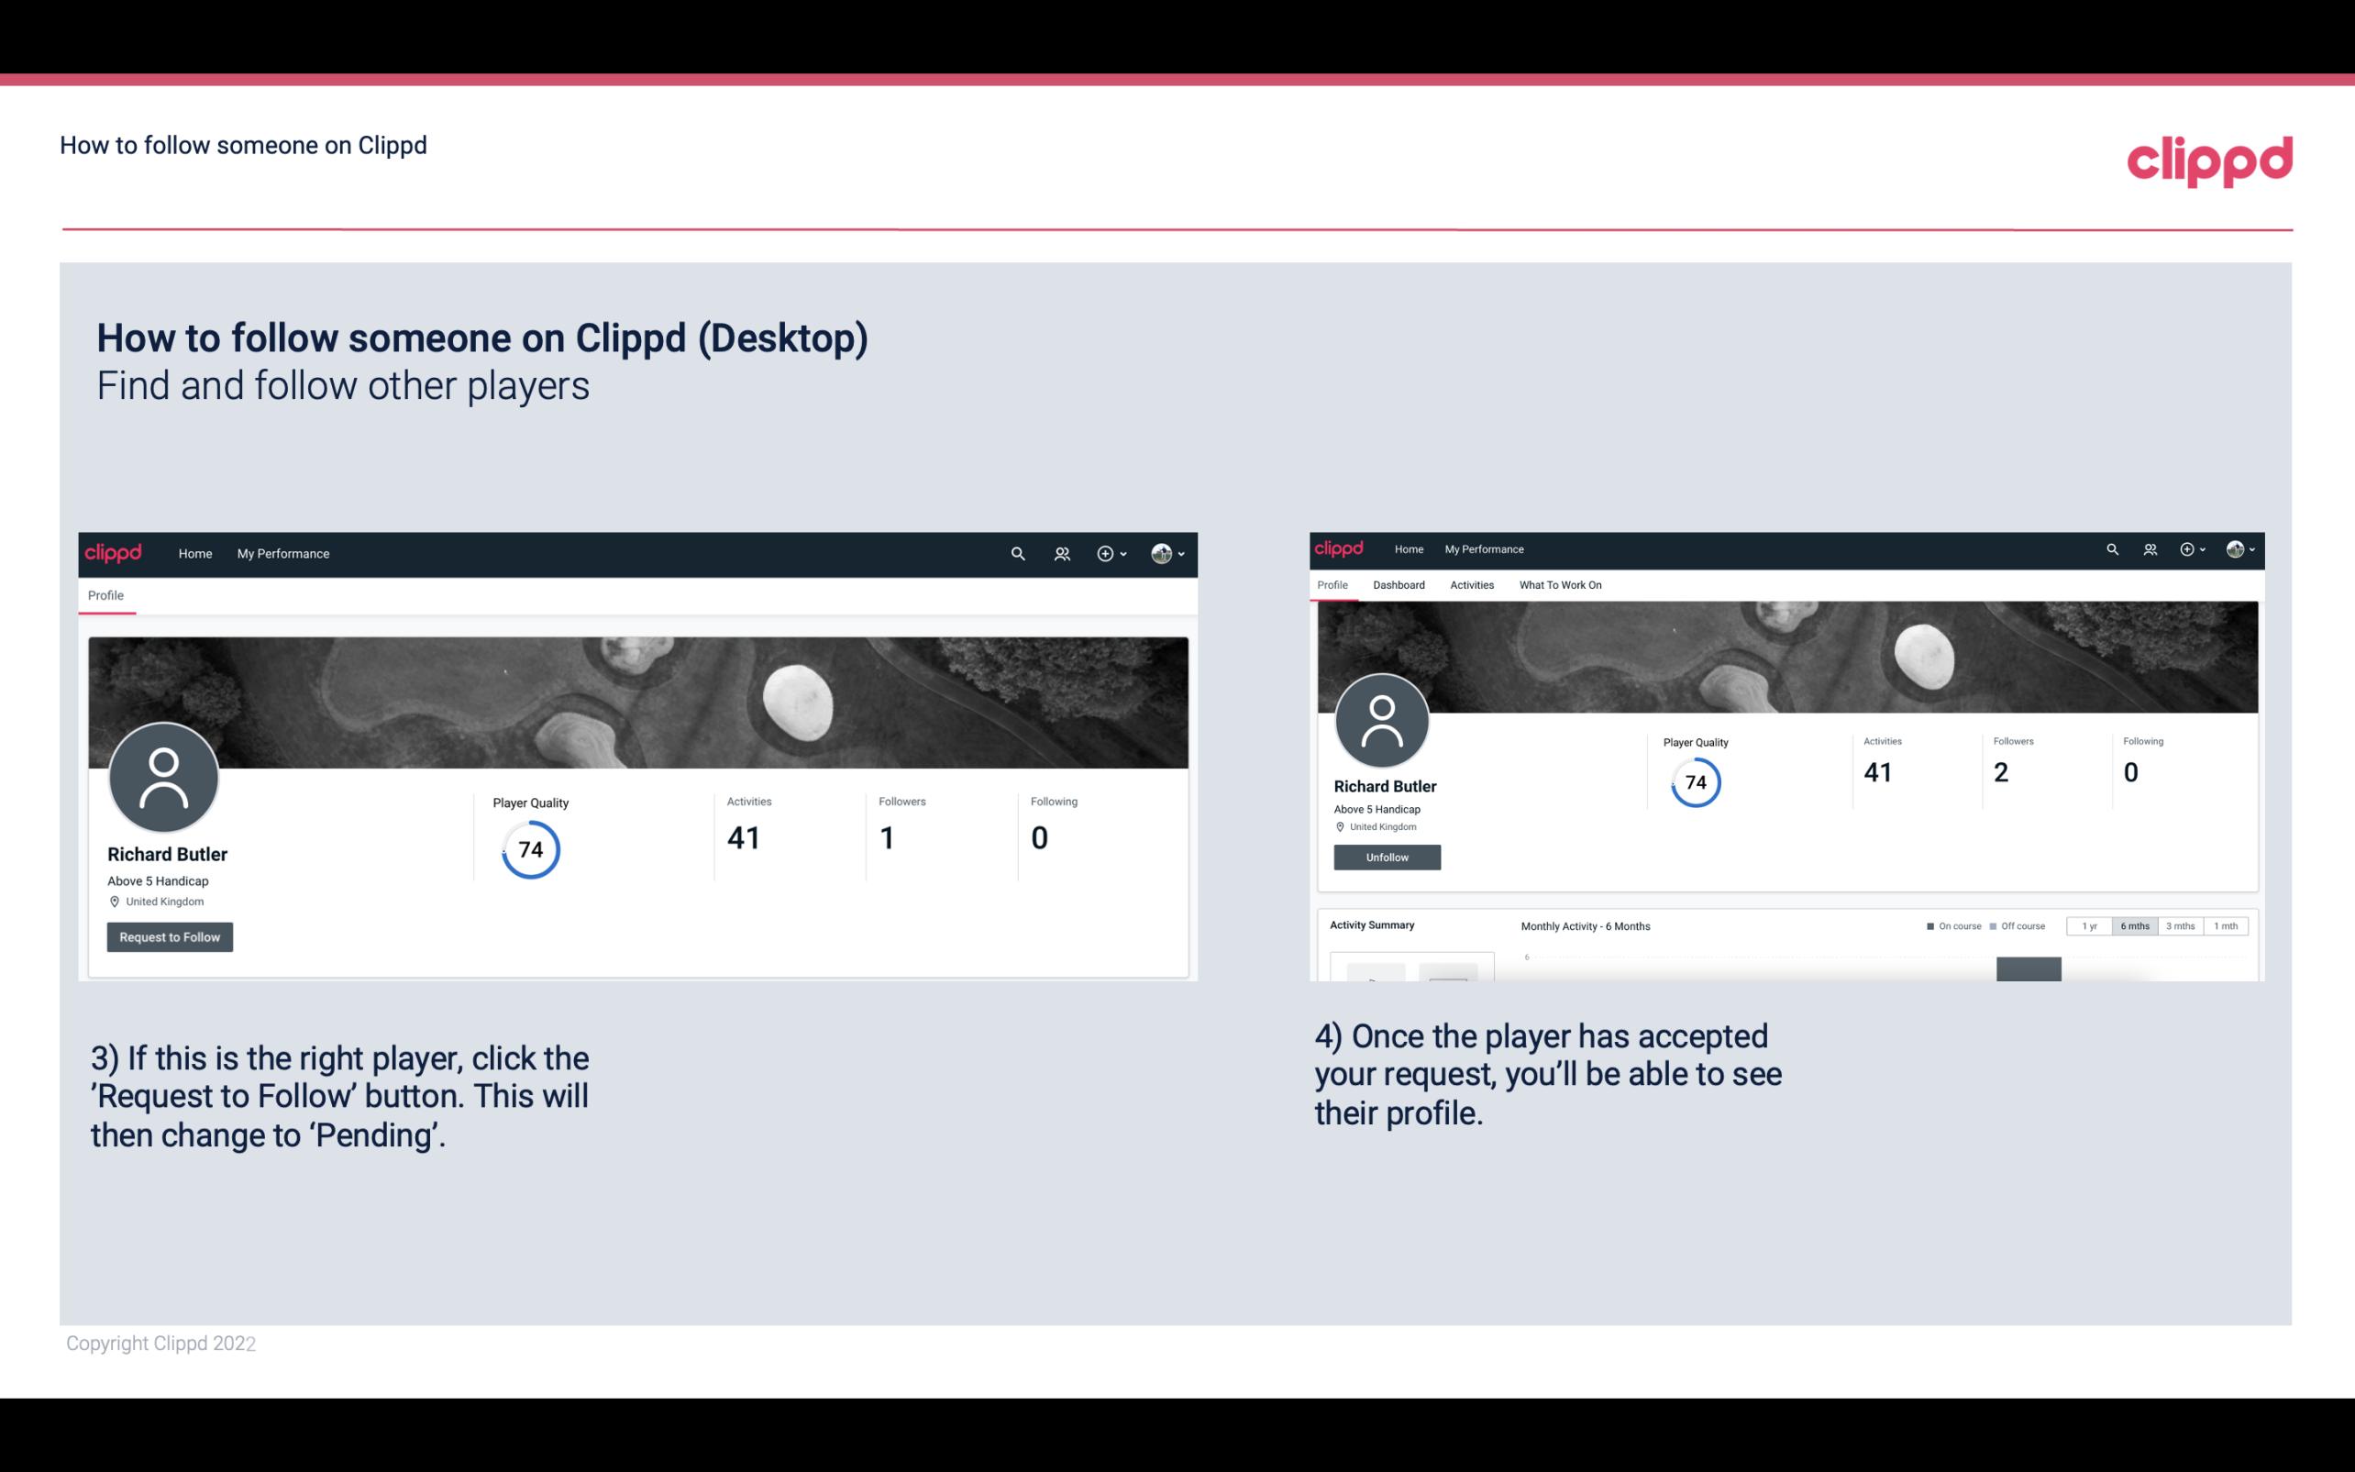The width and height of the screenshot is (2355, 1472).
Task: Click the 'Request to Follow' button
Action: point(170,936)
